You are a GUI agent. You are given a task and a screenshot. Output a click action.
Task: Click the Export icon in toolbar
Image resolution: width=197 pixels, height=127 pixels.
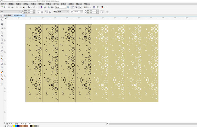coord(49,7)
